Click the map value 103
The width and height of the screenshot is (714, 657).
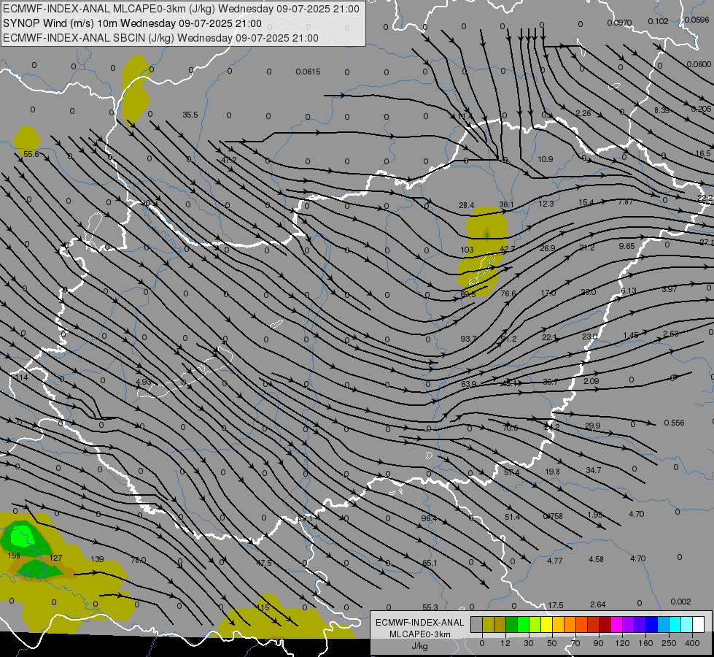(467, 250)
